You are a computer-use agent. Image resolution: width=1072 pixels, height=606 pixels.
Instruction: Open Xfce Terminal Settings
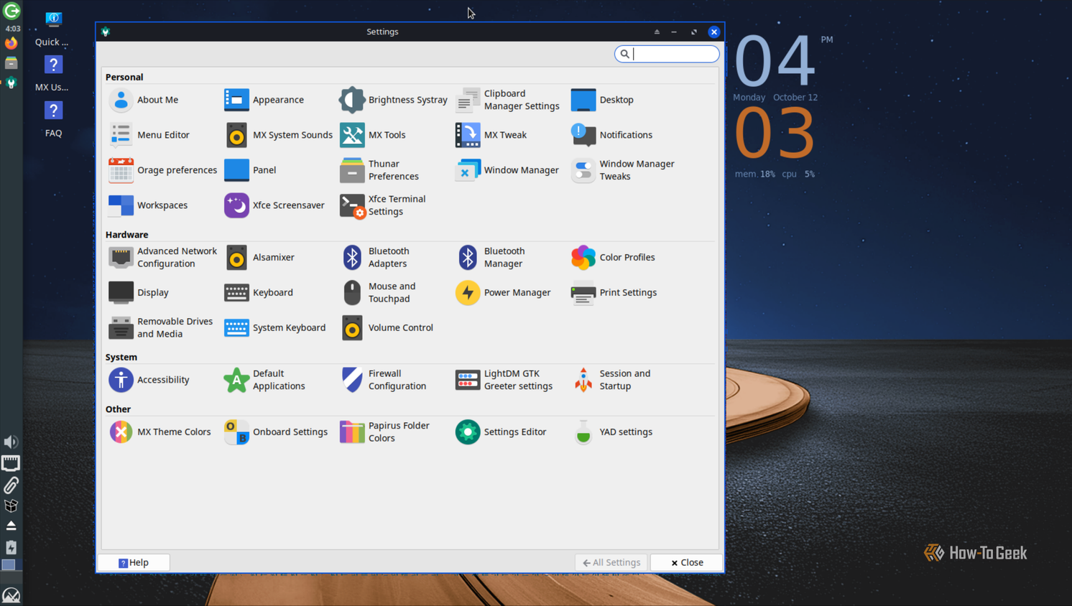click(x=383, y=205)
